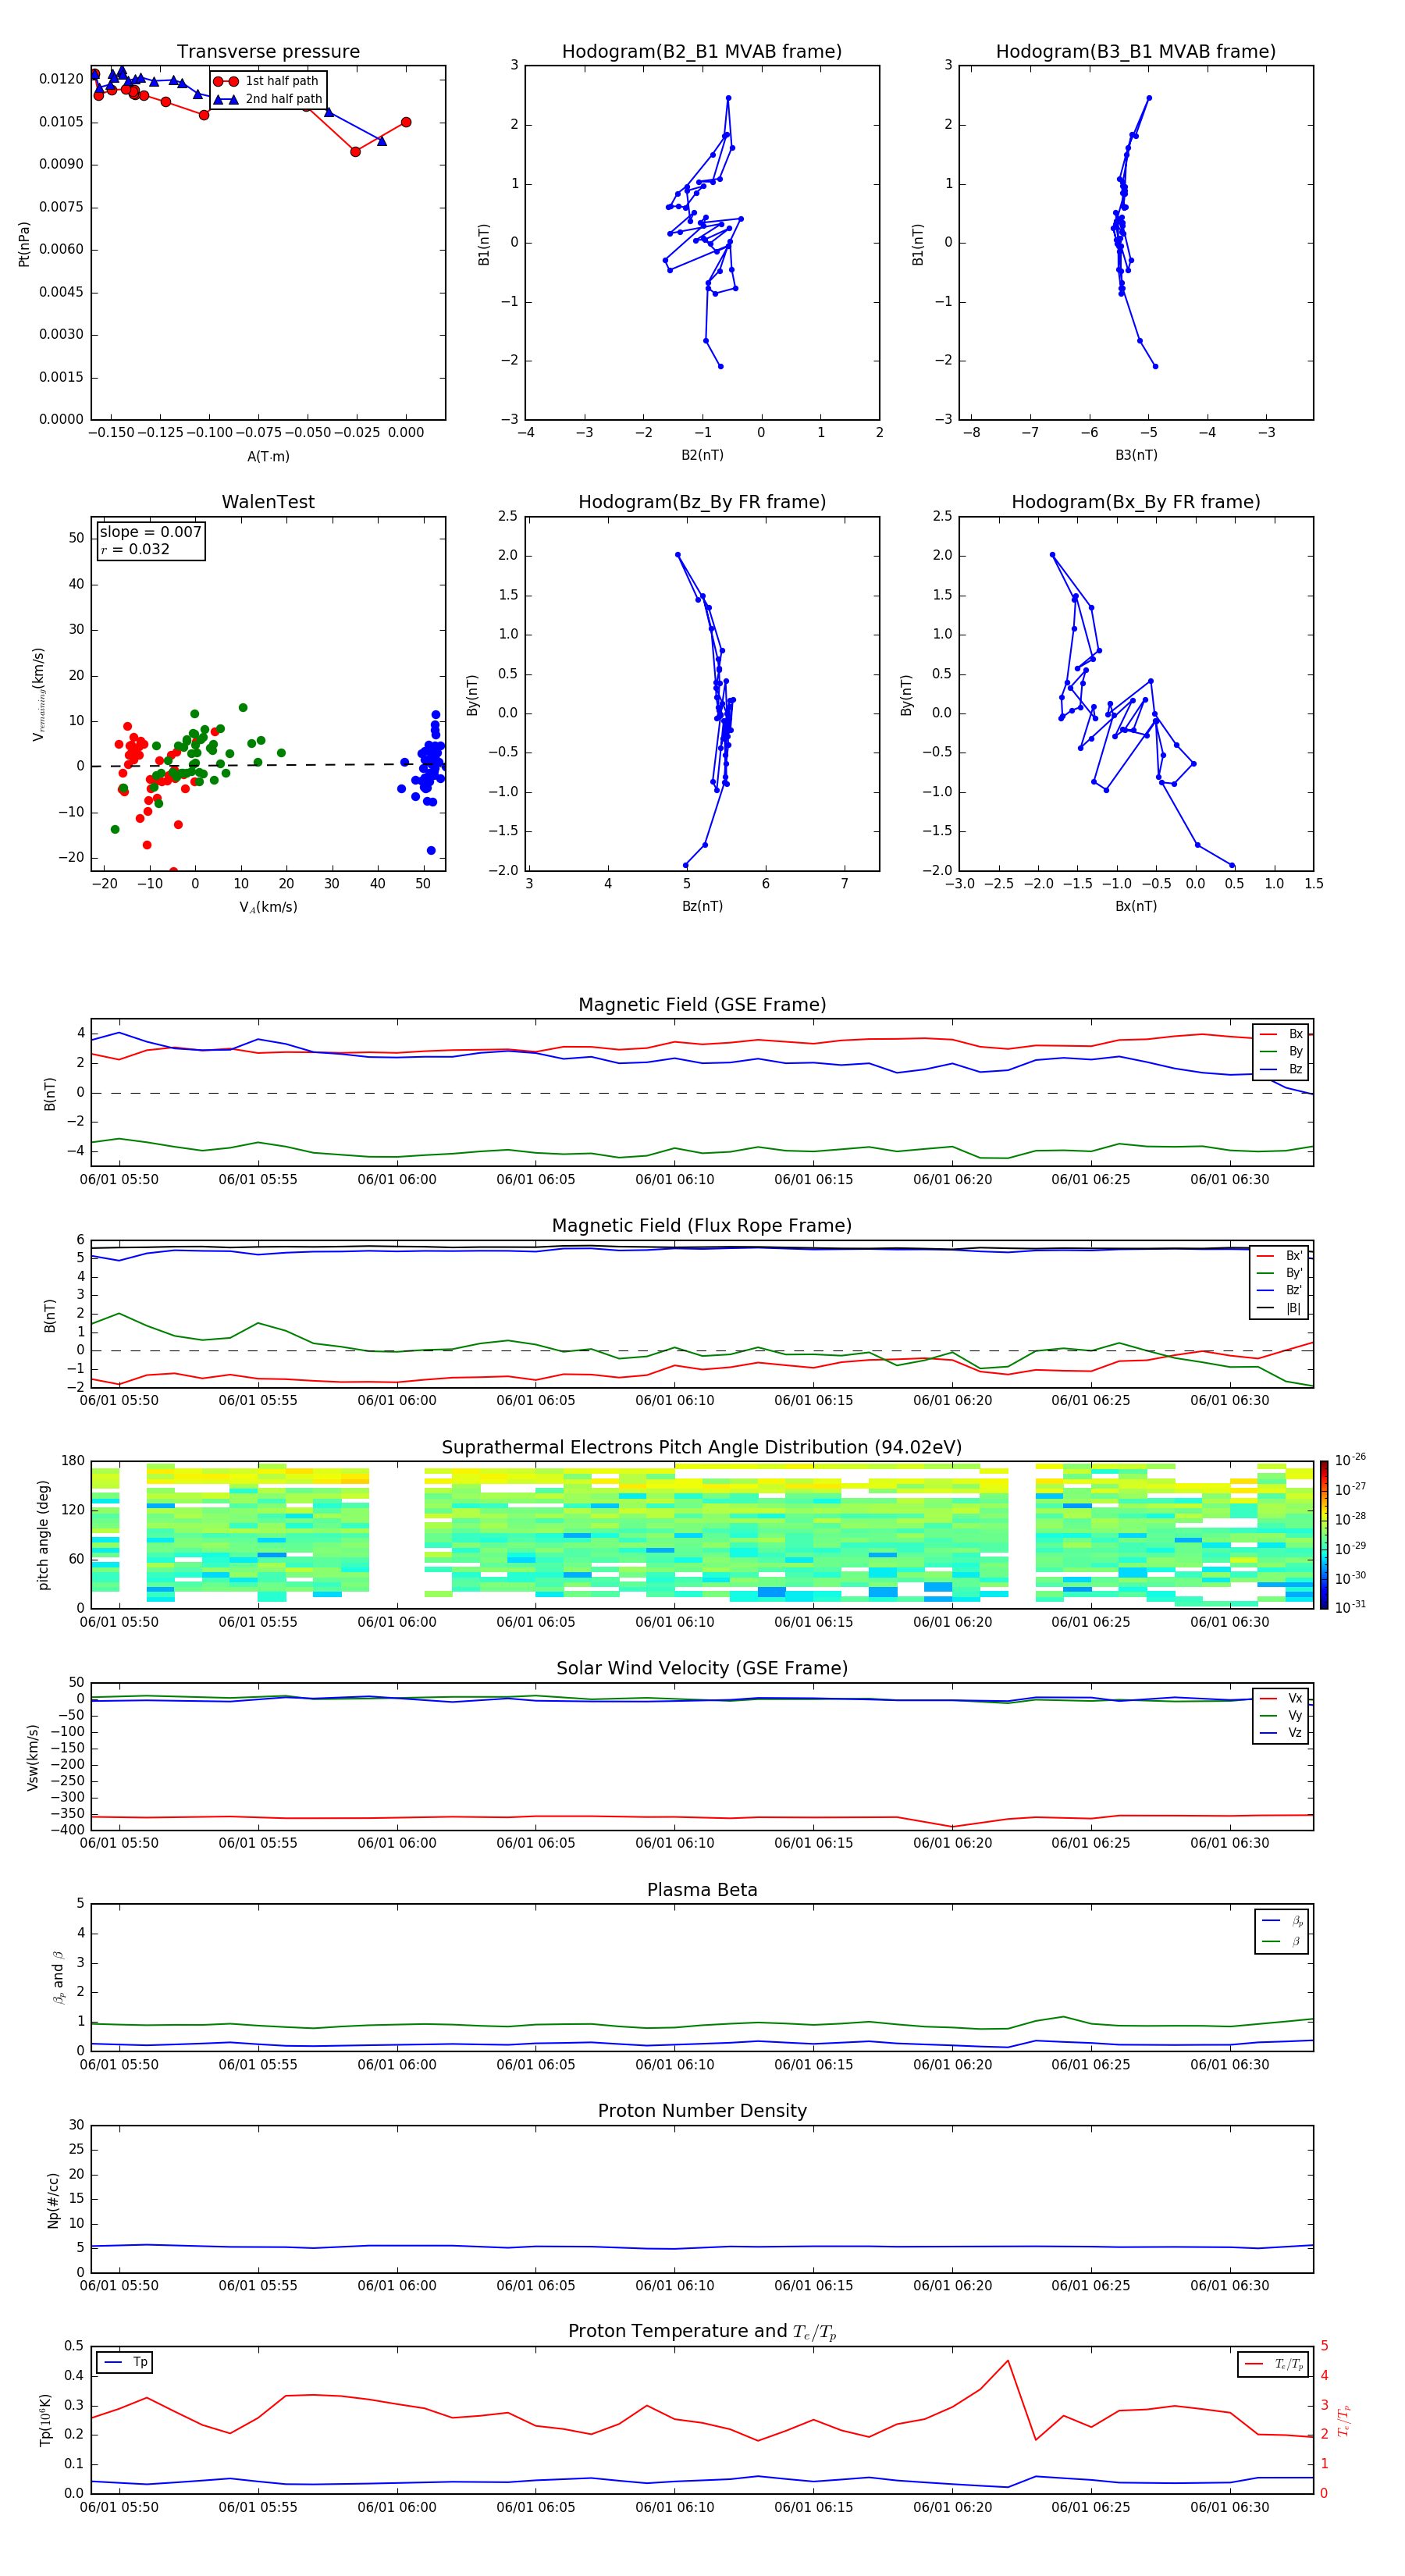Click "Bx'" in the flux rope legend
This screenshot has width=1405, height=2576.
1281,1256
